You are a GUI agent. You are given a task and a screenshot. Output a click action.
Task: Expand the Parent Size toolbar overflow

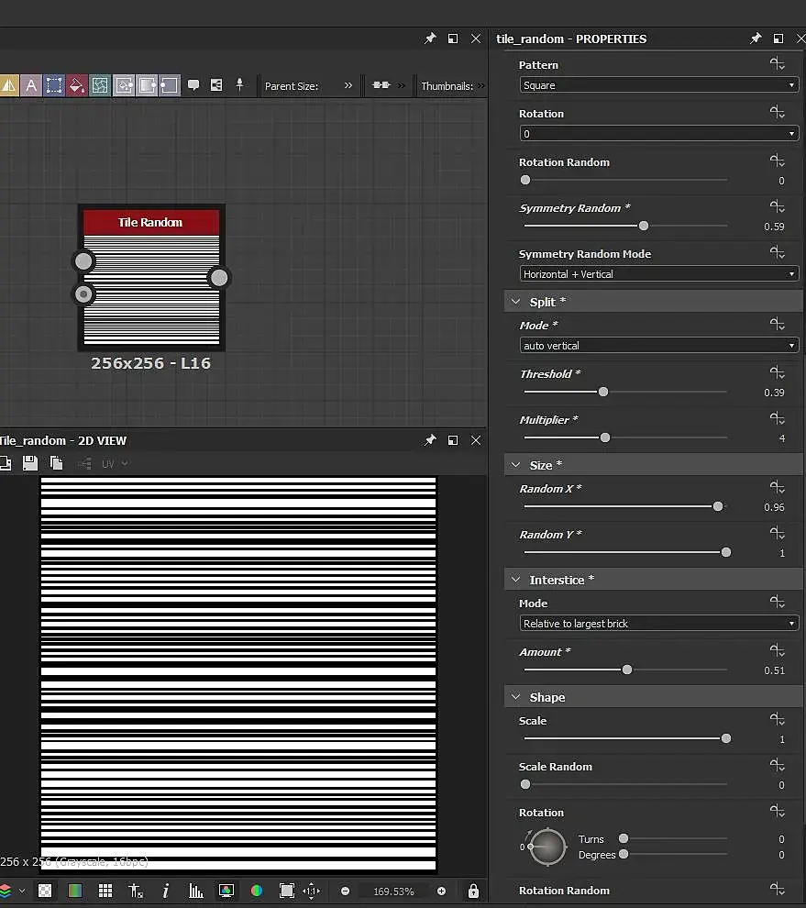pyautogui.click(x=348, y=85)
